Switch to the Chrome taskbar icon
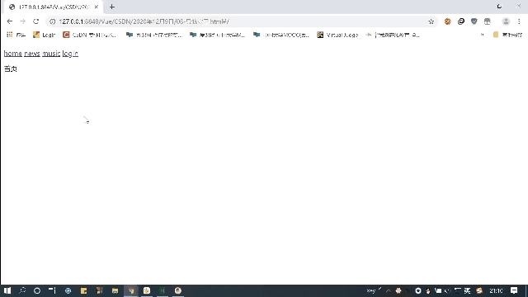The image size is (528, 297). (x=131, y=290)
